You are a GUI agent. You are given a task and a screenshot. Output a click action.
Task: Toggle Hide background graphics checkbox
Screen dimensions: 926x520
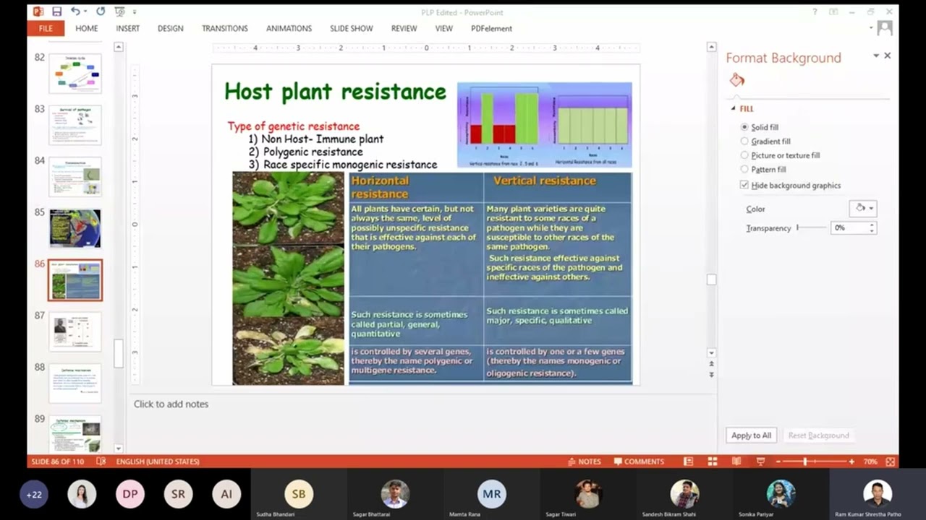744,185
